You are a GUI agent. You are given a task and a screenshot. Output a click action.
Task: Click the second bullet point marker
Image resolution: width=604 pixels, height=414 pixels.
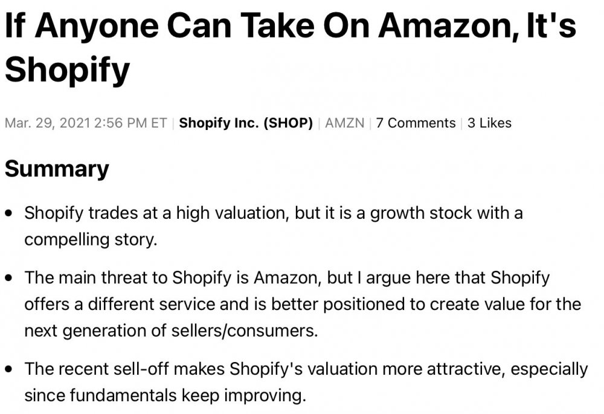pos(9,279)
